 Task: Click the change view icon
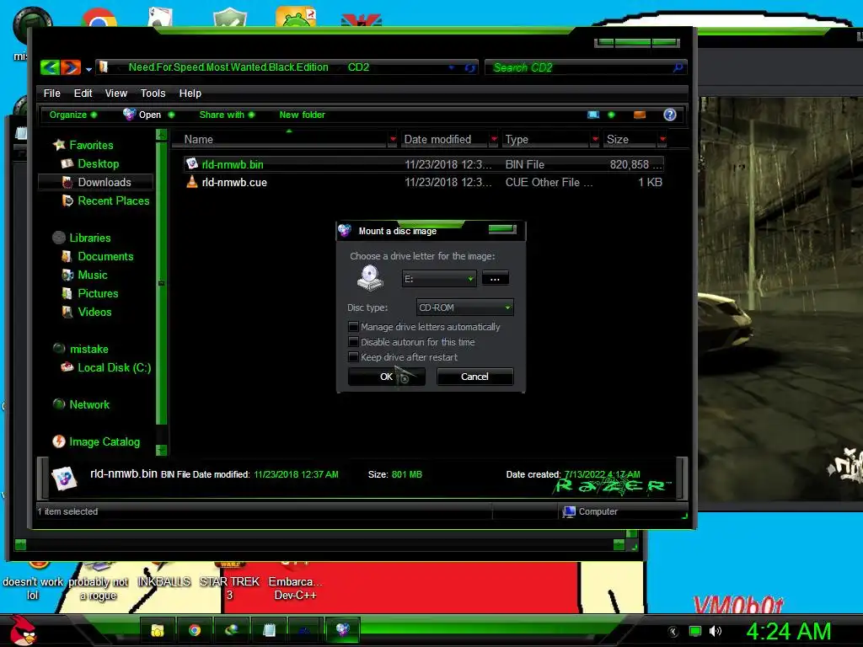[593, 115]
